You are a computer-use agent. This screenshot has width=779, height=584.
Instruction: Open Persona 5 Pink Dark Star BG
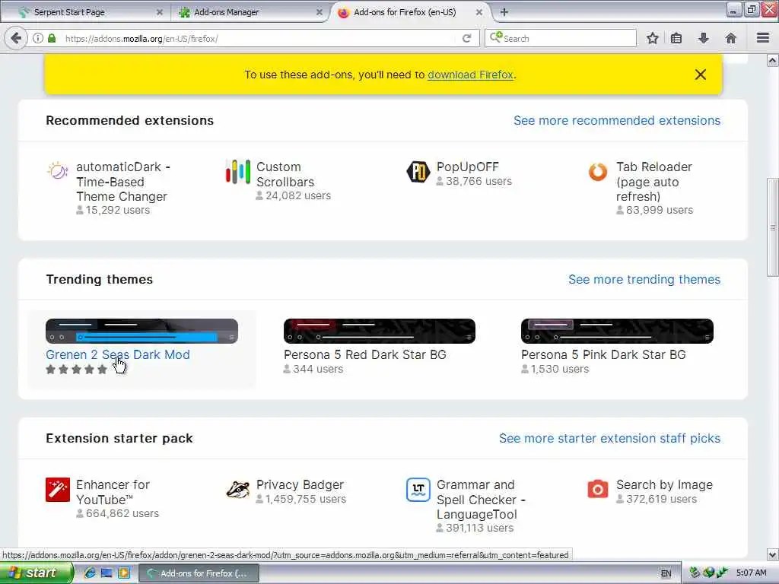pos(603,354)
